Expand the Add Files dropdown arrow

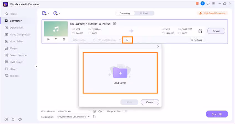48,13
